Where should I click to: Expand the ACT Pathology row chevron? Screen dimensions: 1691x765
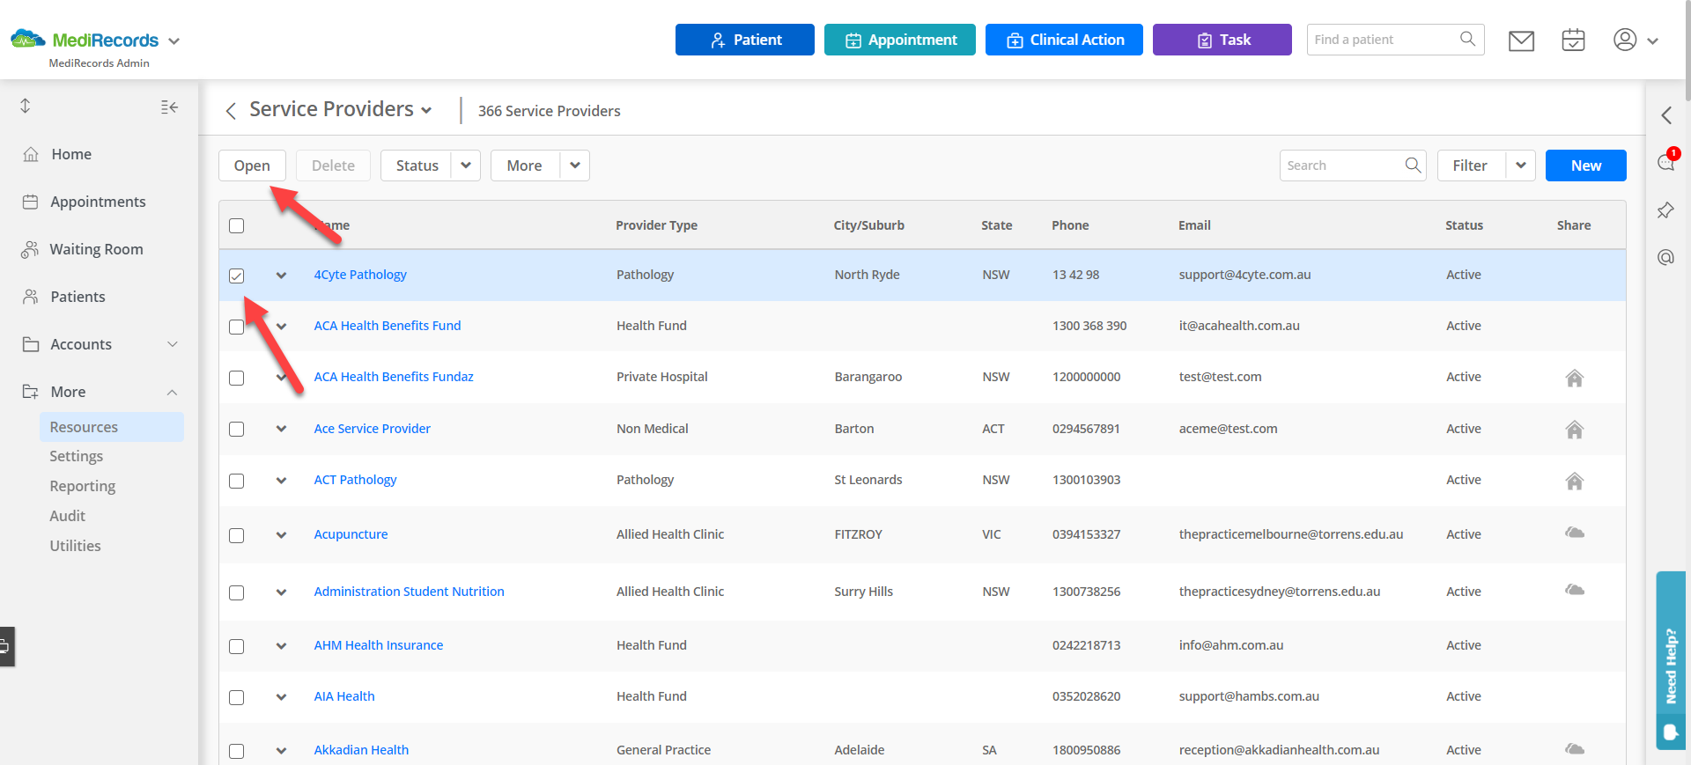click(281, 480)
